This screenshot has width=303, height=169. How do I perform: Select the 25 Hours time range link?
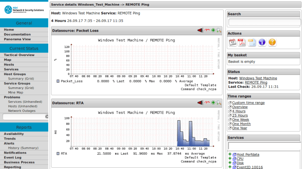(x=240, y=115)
